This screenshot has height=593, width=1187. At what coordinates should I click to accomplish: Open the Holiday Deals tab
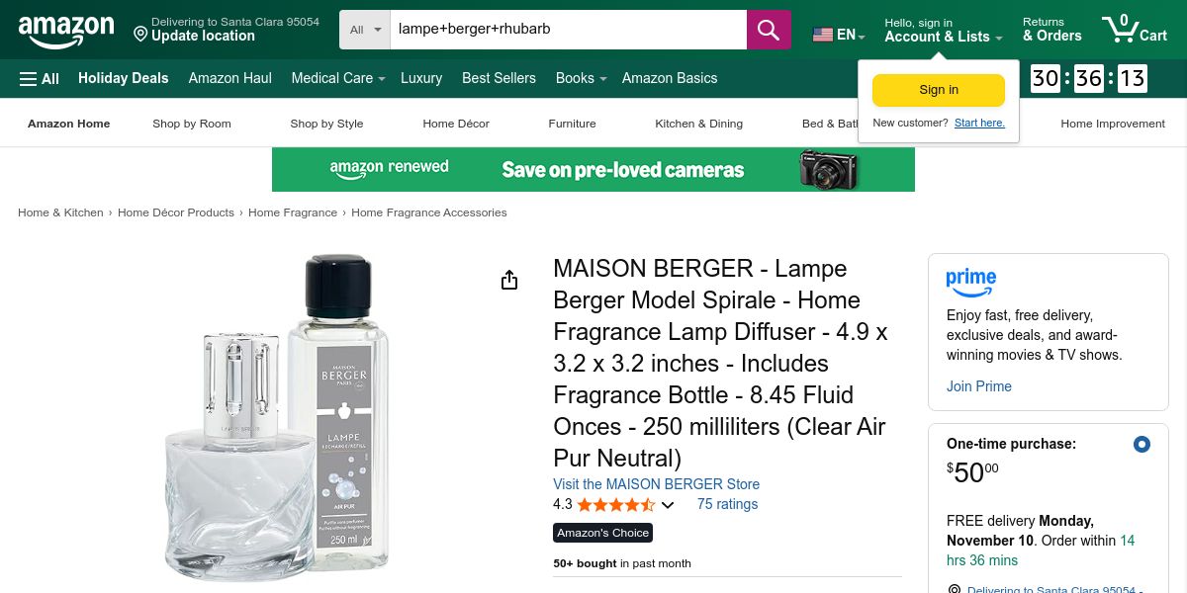pyautogui.click(x=124, y=78)
